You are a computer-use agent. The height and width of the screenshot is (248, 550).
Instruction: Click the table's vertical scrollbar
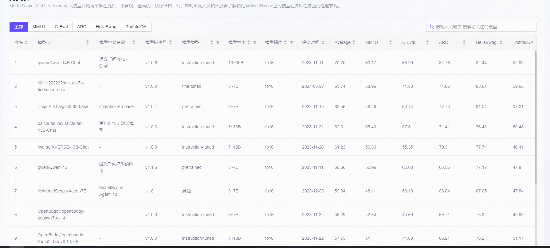(536, 117)
